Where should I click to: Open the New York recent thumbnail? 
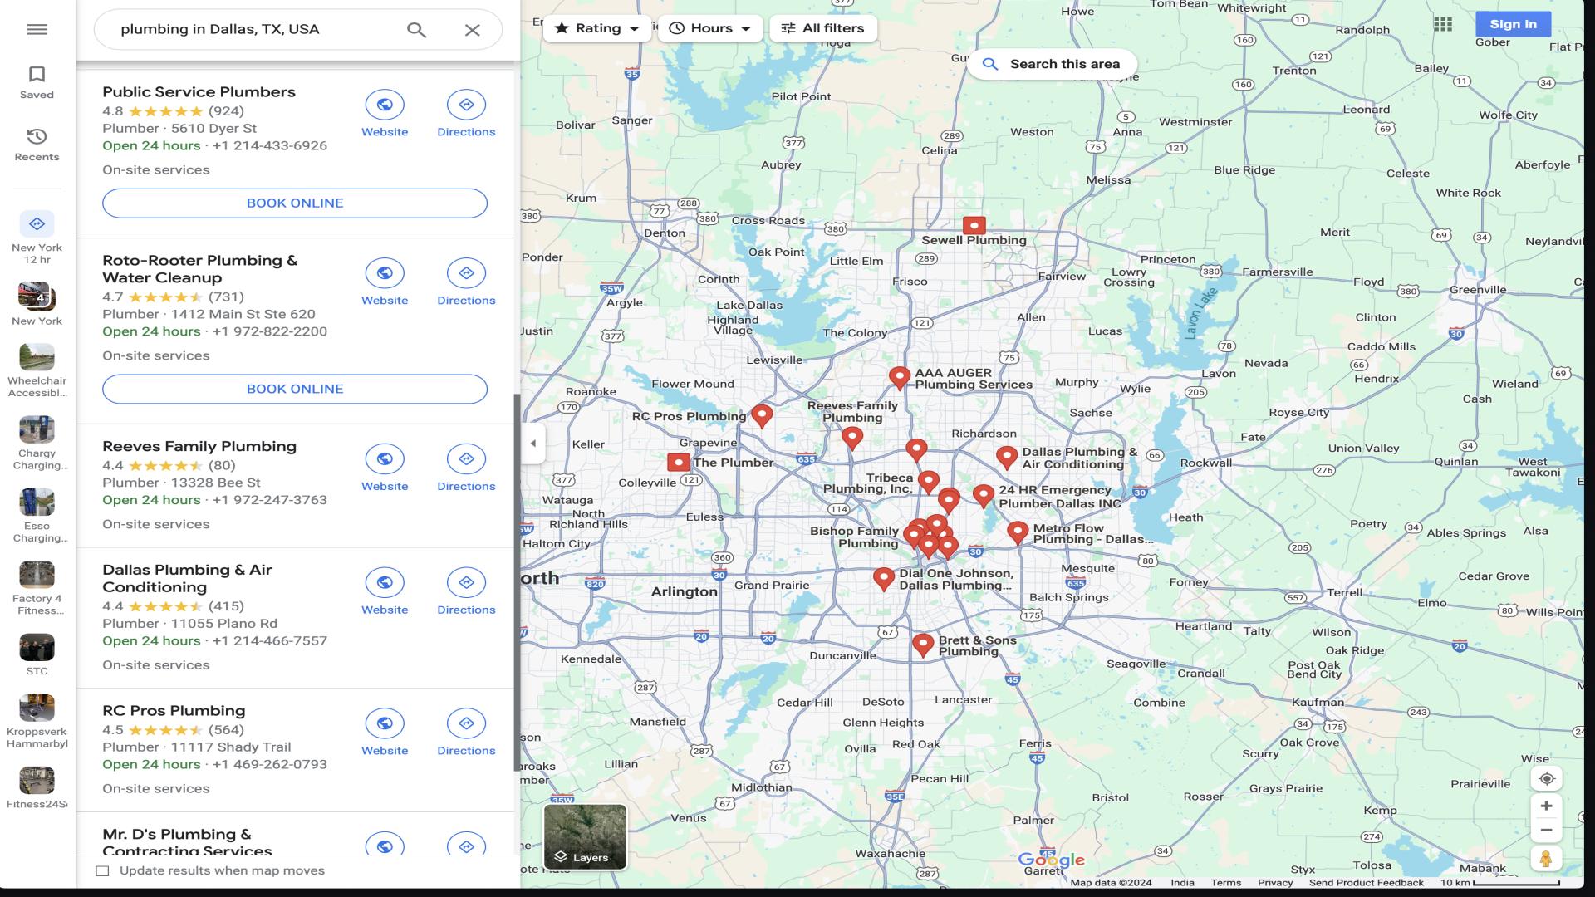point(37,304)
